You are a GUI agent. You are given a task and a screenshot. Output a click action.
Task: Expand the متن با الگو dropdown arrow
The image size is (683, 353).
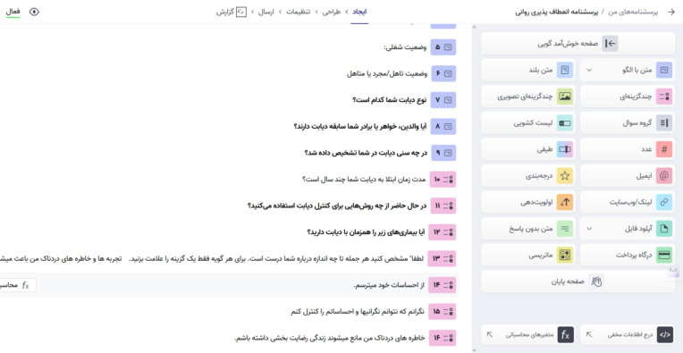[589, 70]
